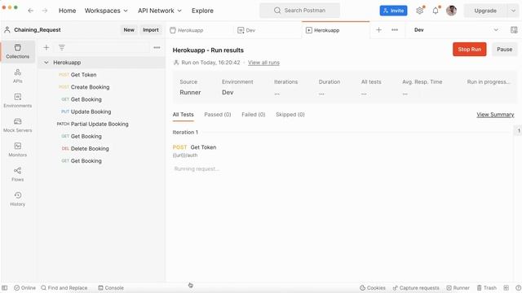522x293 pixels.
Task: Open the APIs sidebar panel
Action: point(18,76)
